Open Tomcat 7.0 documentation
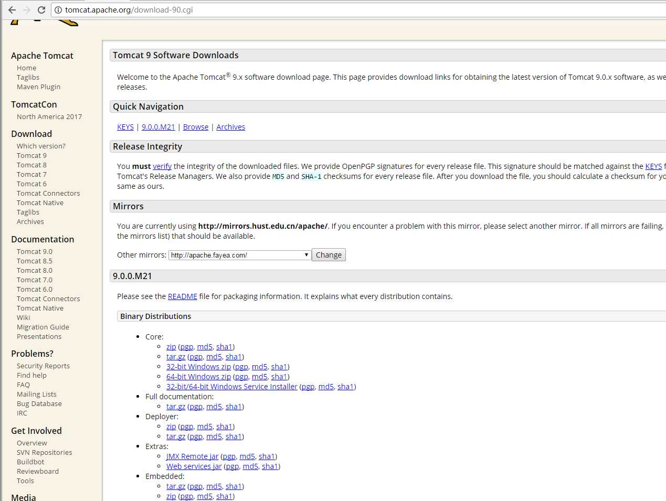The image size is (666, 501). click(35, 280)
